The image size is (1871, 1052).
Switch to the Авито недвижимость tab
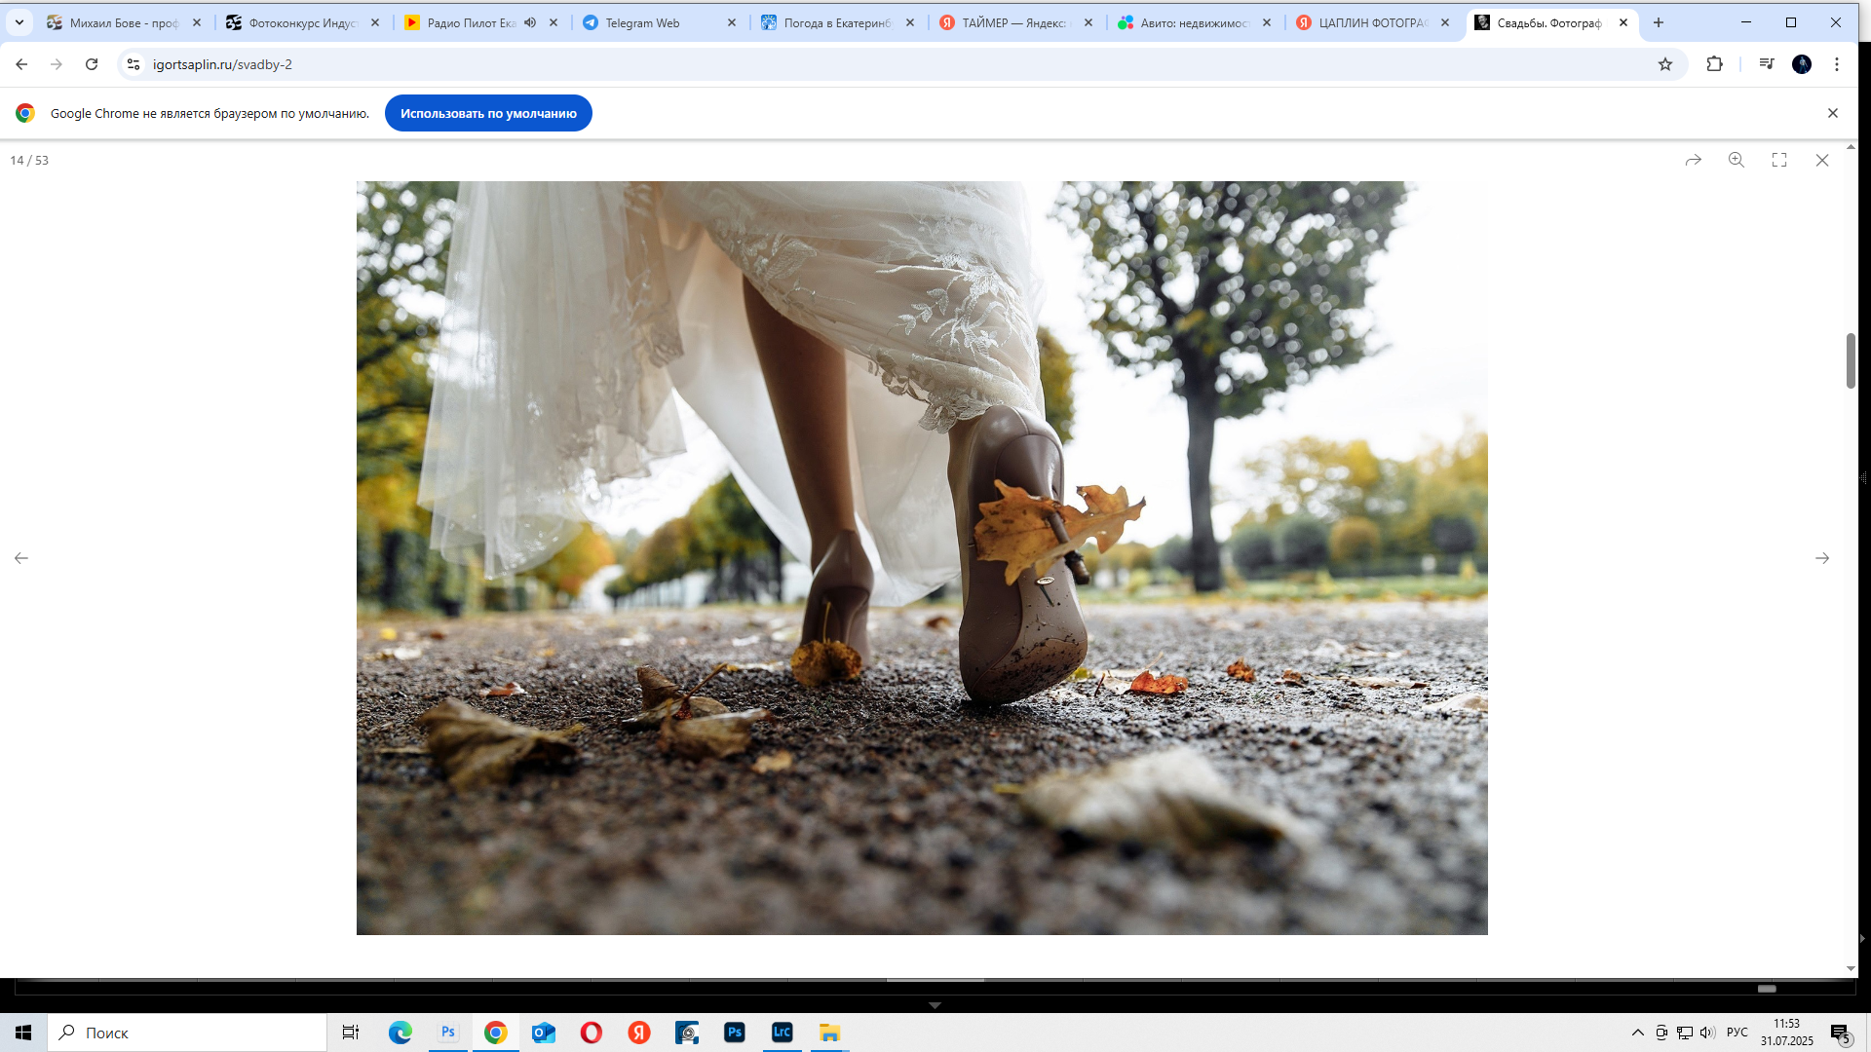point(1194,22)
